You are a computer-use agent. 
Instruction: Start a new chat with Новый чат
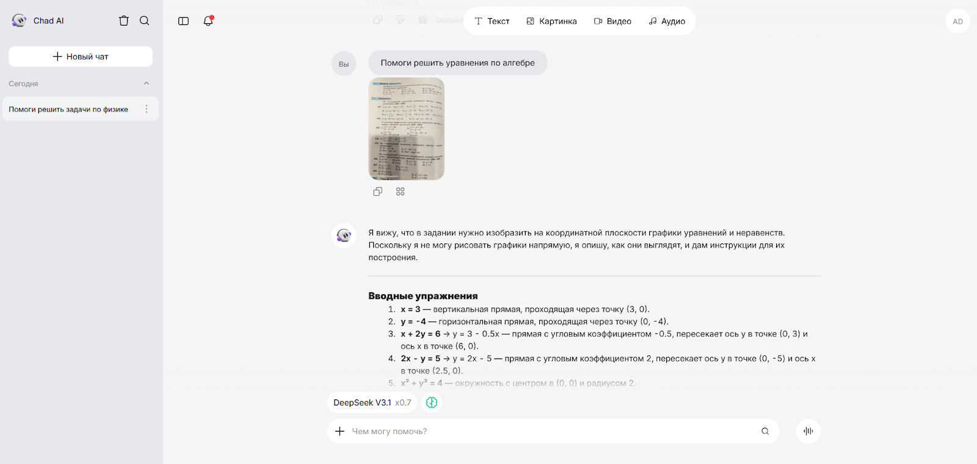coord(81,57)
